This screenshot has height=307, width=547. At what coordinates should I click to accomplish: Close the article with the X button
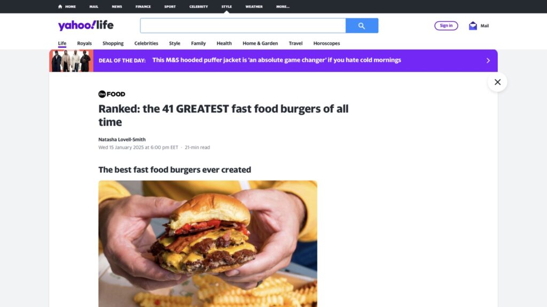(x=497, y=82)
